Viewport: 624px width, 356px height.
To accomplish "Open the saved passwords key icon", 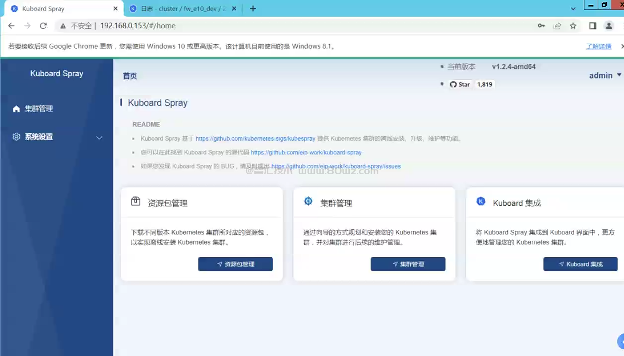I will point(541,26).
